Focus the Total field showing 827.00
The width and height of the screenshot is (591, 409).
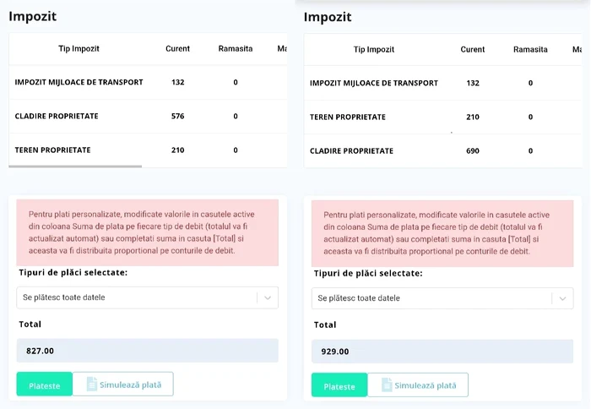[x=147, y=351]
